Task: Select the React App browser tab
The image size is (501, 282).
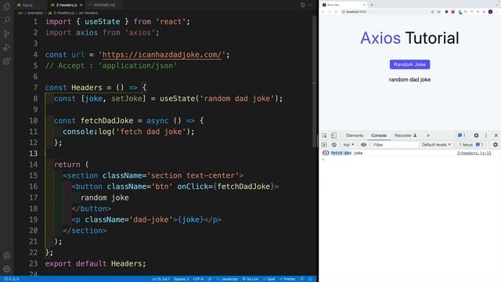Action: click(x=344, y=5)
